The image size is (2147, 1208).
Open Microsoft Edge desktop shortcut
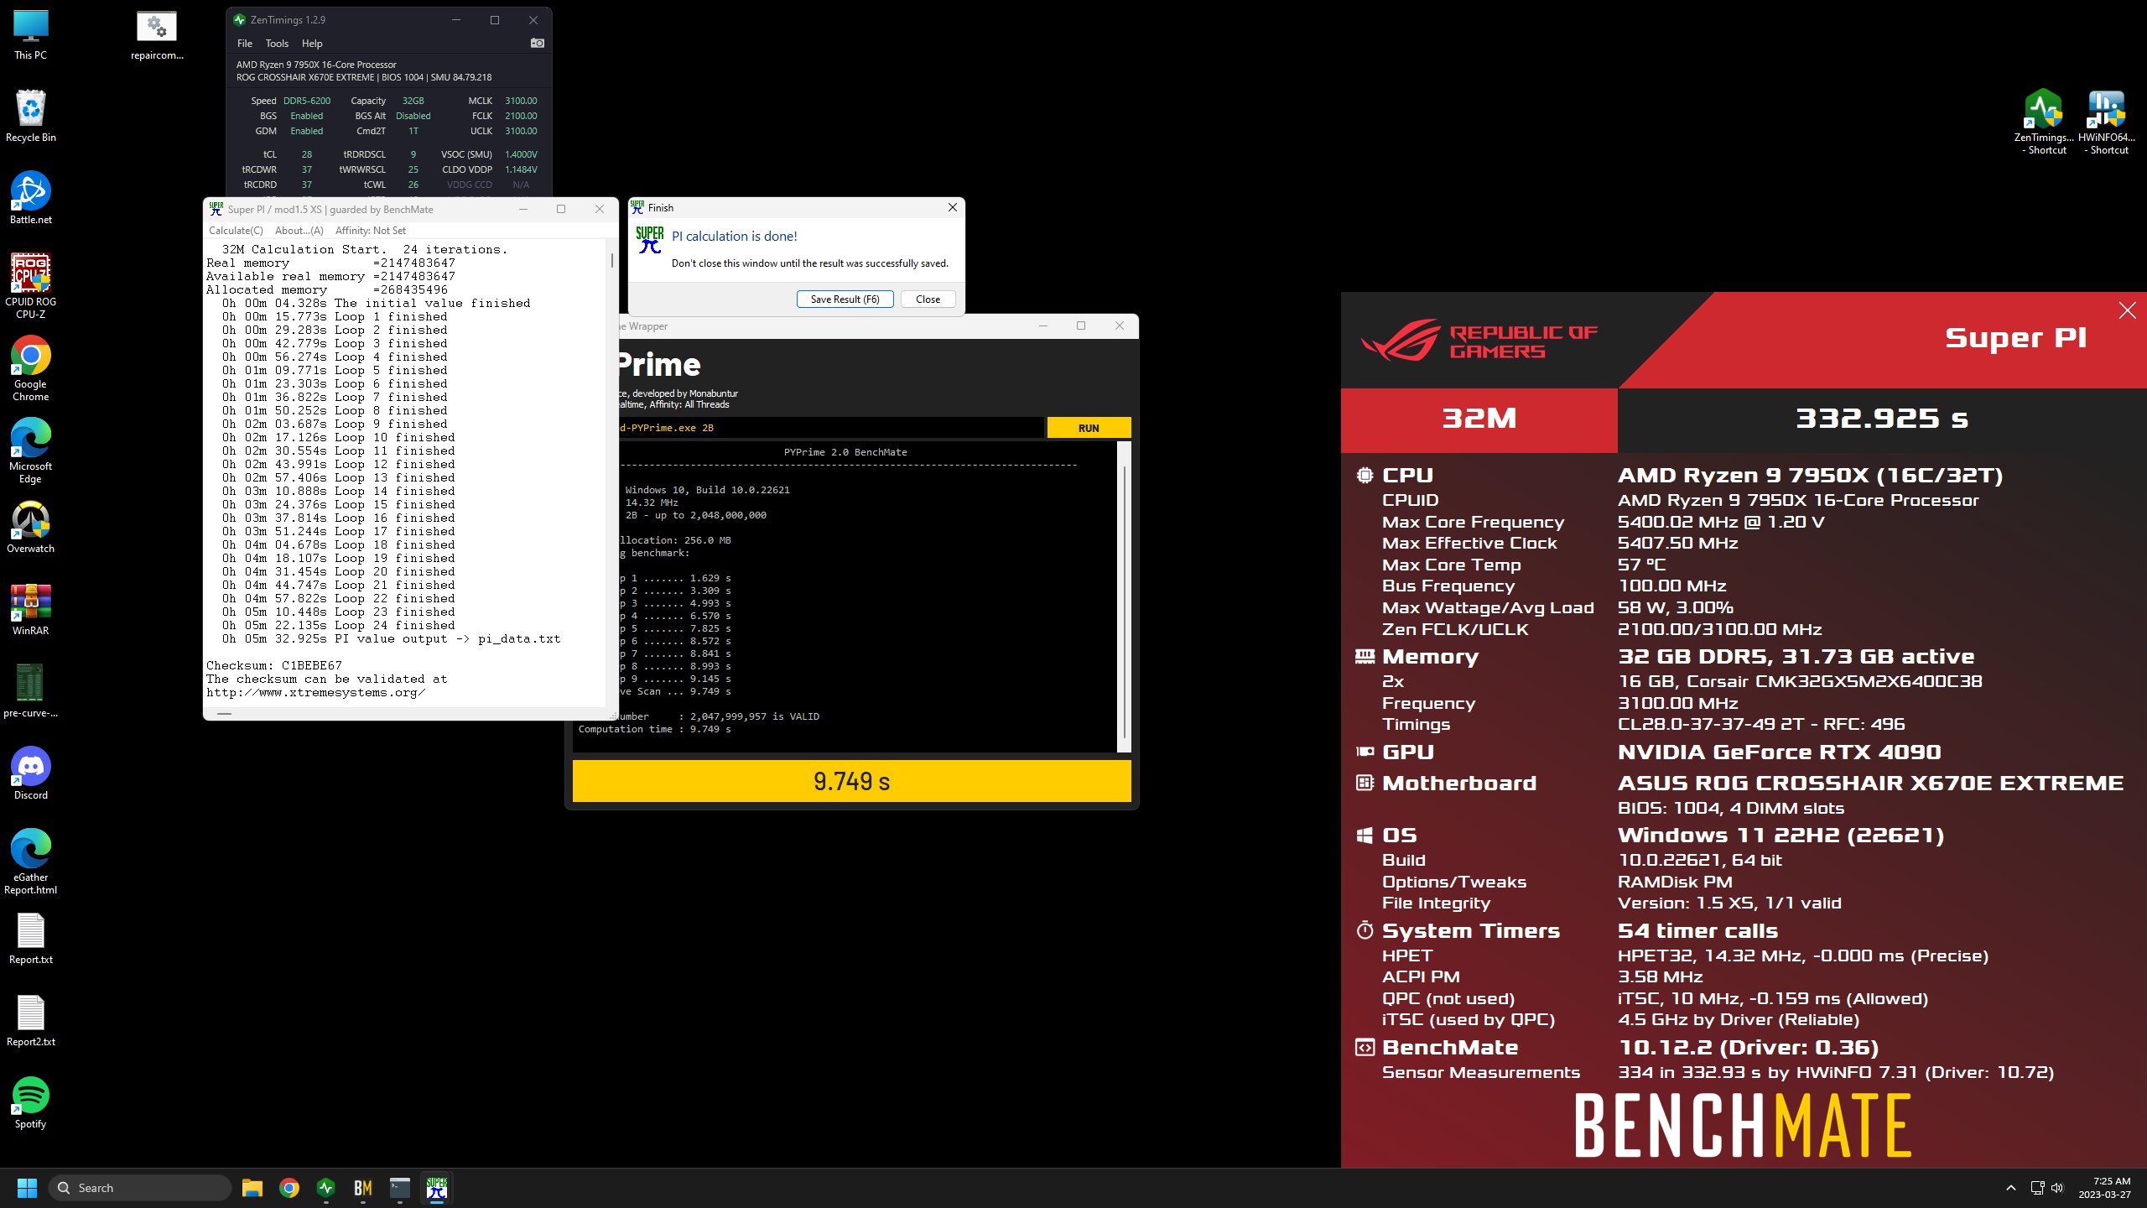(31, 450)
